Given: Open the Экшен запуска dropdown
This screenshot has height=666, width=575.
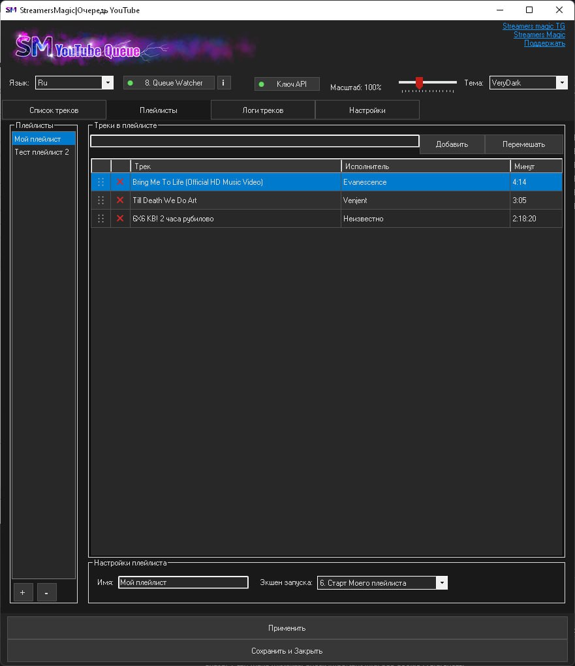Looking at the screenshot, I should tap(442, 583).
